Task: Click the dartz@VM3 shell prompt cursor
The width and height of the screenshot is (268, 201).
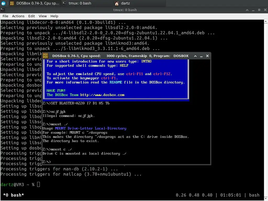Action: (38, 185)
